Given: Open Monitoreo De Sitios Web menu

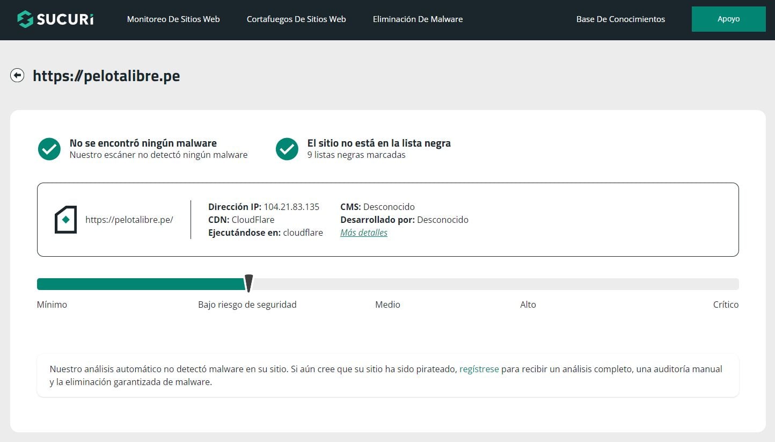Looking at the screenshot, I should tap(173, 19).
